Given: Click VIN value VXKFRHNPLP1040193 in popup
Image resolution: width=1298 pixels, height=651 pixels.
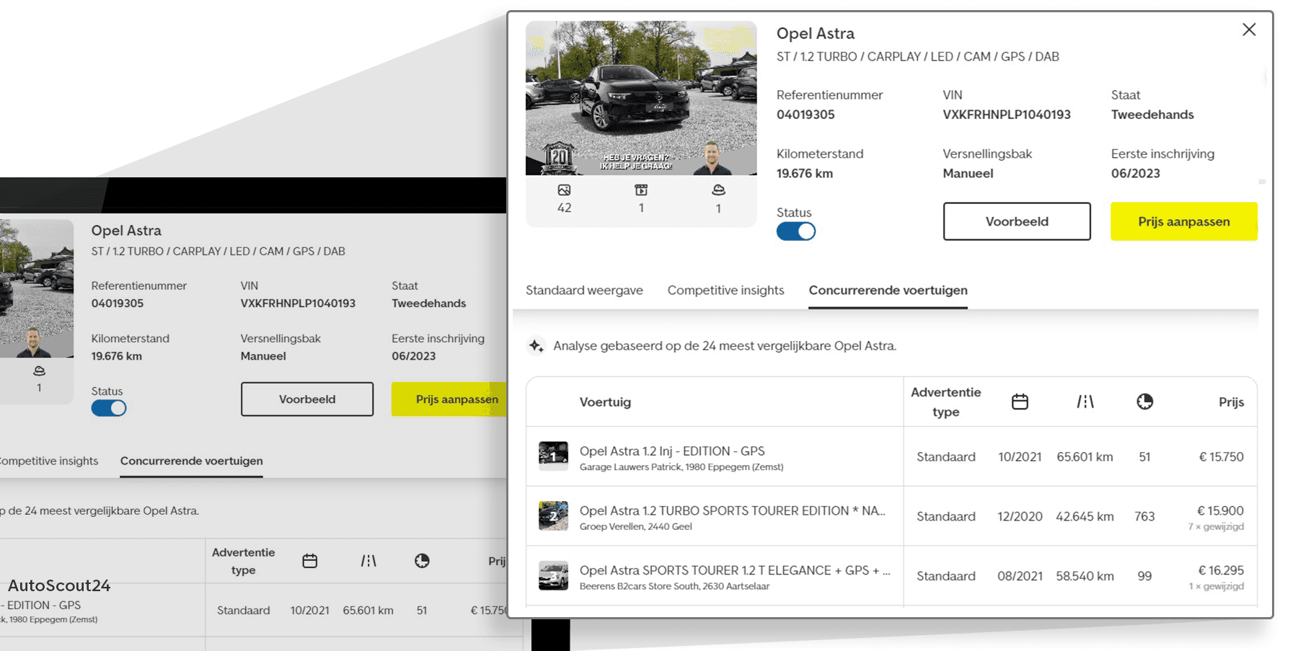Looking at the screenshot, I should [1007, 115].
